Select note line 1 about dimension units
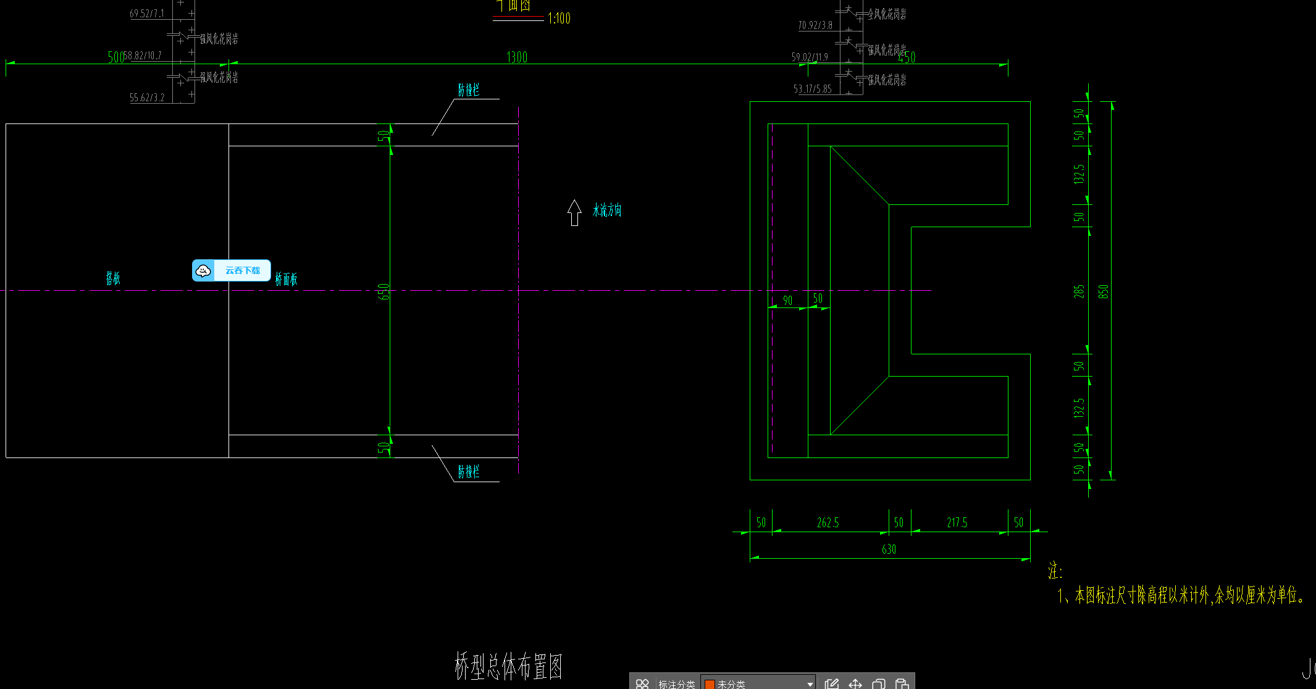Image resolution: width=1316 pixels, height=689 pixels. click(x=1180, y=595)
